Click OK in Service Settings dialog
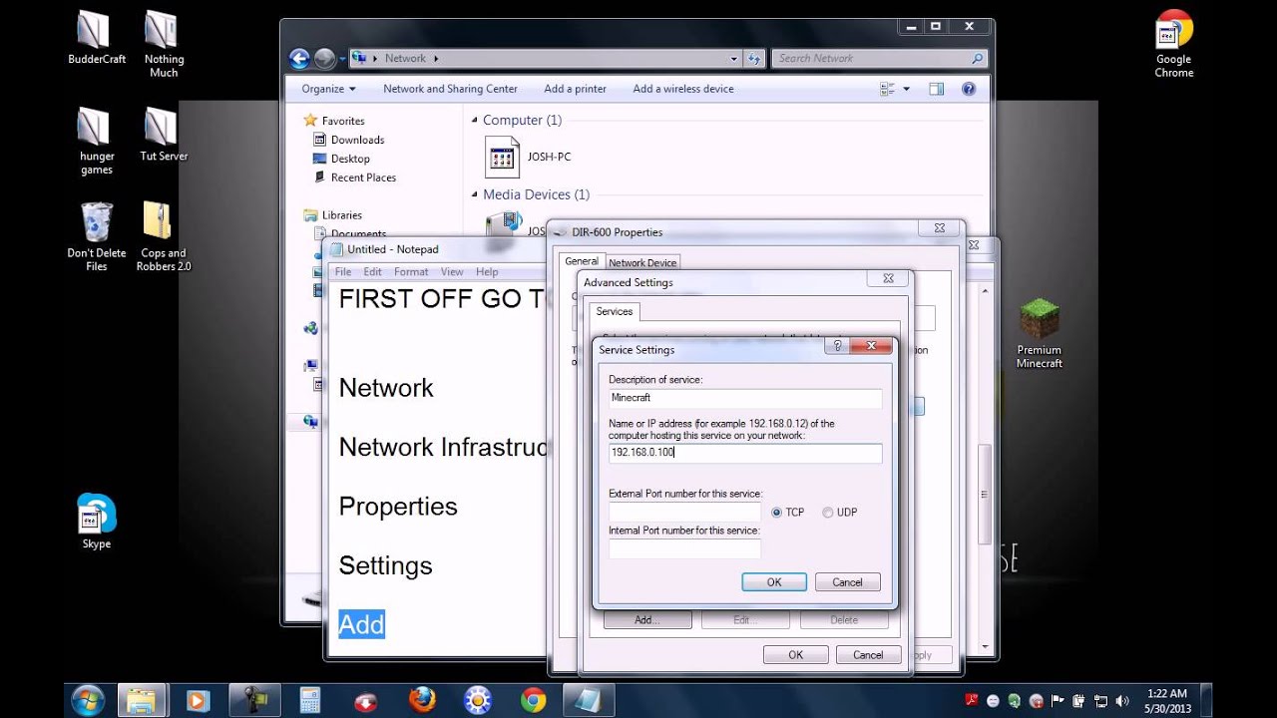Viewport: 1277px width, 718px height. click(x=774, y=582)
